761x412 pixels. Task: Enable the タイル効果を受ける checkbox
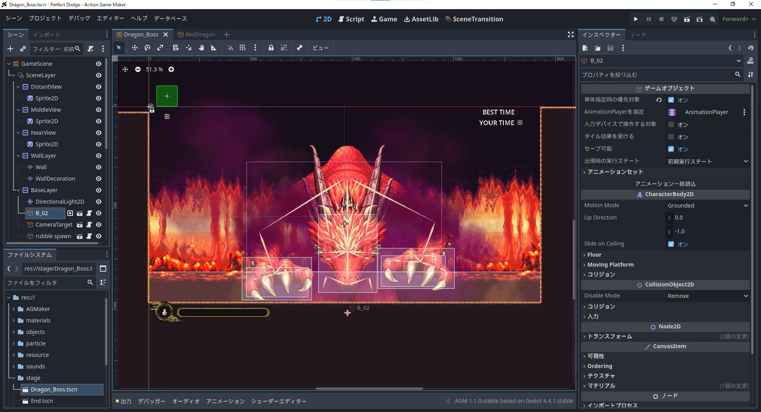671,137
